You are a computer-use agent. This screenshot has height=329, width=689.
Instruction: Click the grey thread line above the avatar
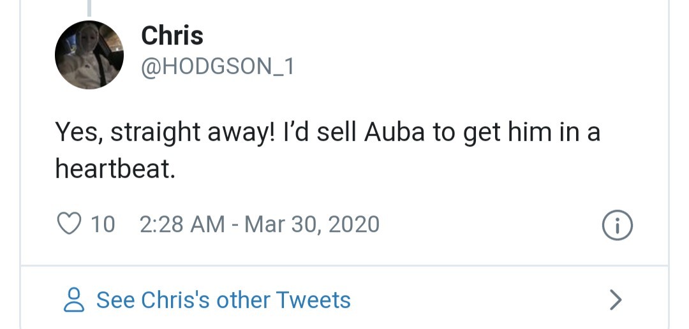coord(89,7)
